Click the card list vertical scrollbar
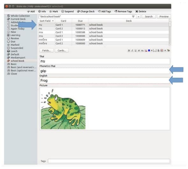 point(170,33)
